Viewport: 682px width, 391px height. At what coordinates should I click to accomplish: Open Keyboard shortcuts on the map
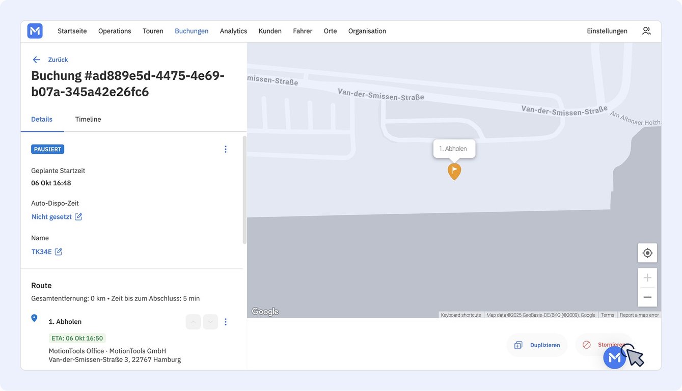(461, 315)
